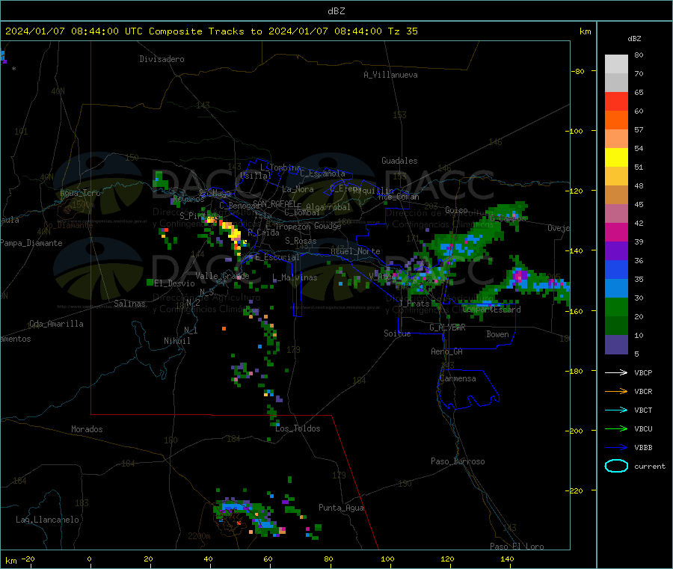Click the La_Nora map label

click(298, 189)
